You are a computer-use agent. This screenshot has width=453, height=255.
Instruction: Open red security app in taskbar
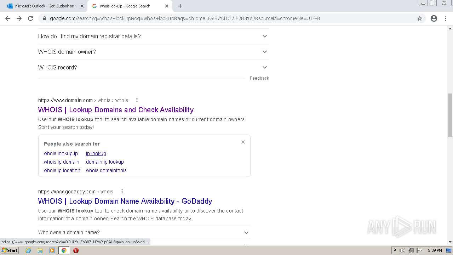pyautogui.click(x=76, y=250)
